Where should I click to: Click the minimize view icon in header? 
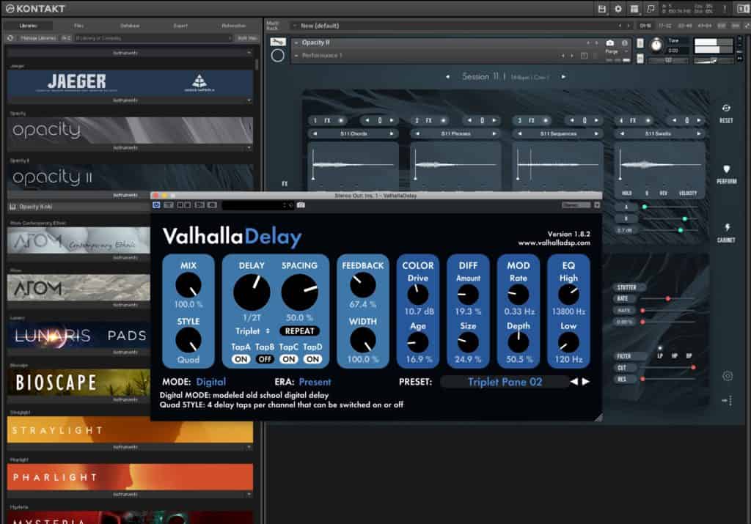coord(651,9)
